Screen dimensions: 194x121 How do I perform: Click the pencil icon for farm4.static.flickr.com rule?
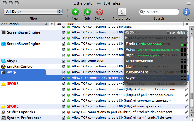tap(187, 118)
